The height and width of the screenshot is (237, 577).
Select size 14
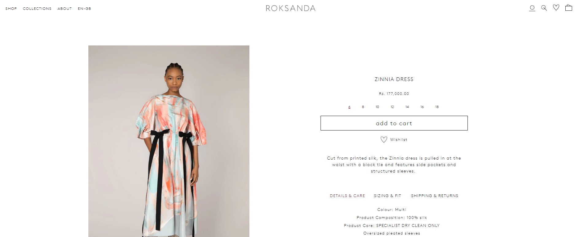pyautogui.click(x=407, y=107)
